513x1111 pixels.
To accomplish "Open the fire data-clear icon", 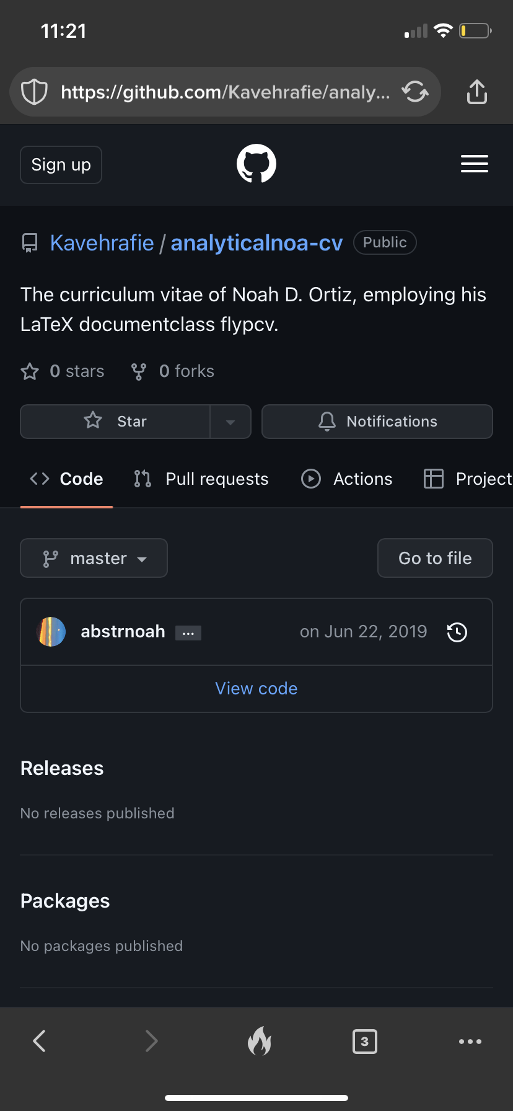I will 260,1041.
